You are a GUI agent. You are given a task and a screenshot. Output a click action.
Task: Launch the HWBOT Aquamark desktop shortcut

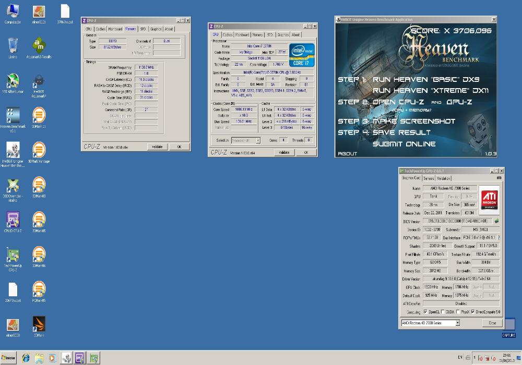tap(39, 87)
